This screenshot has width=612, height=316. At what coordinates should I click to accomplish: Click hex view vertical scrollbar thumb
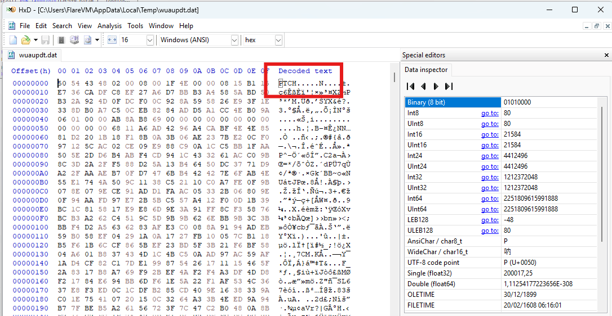(x=394, y=77)
